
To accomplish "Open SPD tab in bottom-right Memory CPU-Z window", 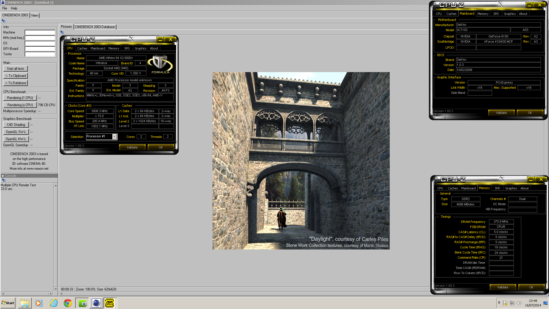I will pyautogui.click(x=498, y=188).
